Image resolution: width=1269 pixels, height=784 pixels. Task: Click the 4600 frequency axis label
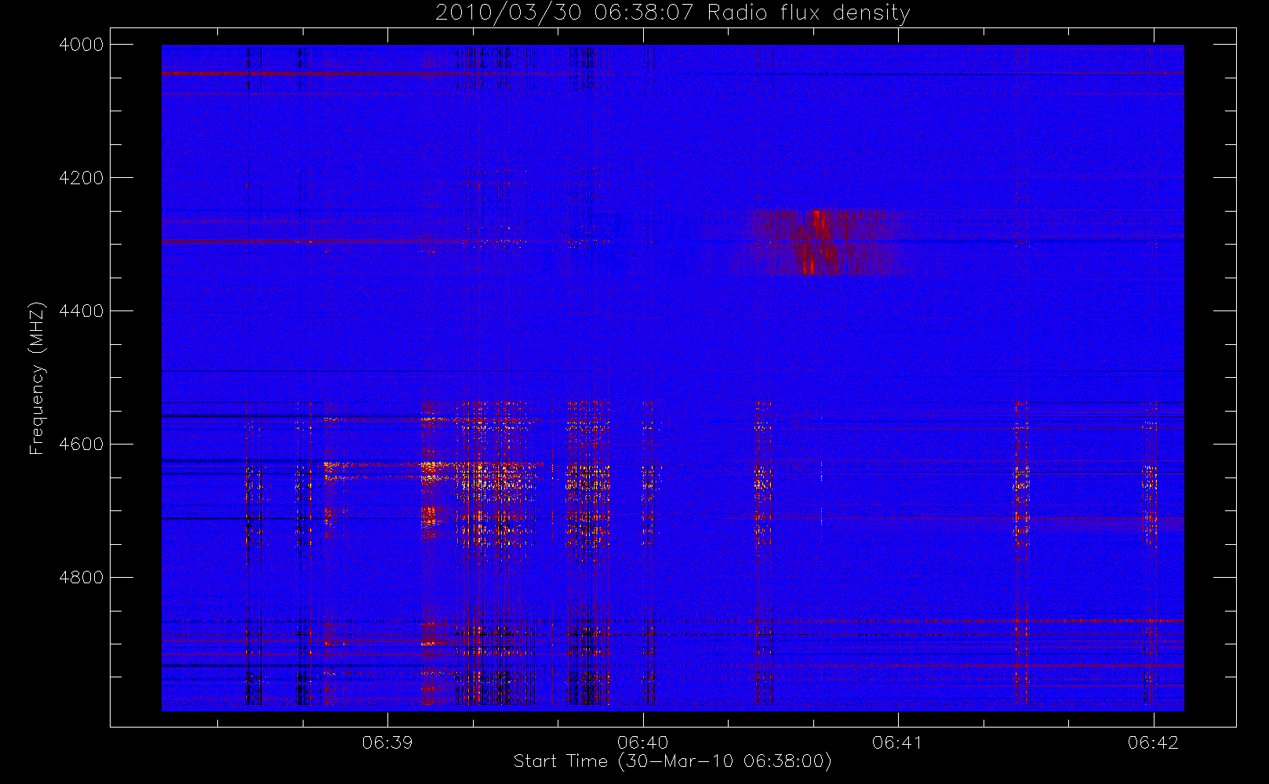(82, 445)
